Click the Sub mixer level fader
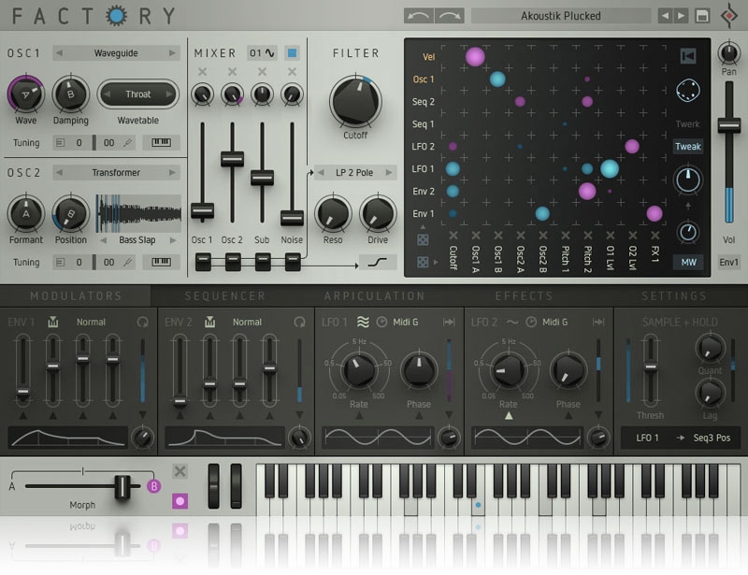Screen dimensions: 748x575 [262, 178]
